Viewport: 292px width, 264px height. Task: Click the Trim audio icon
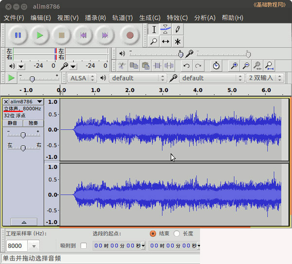(157, 65)
